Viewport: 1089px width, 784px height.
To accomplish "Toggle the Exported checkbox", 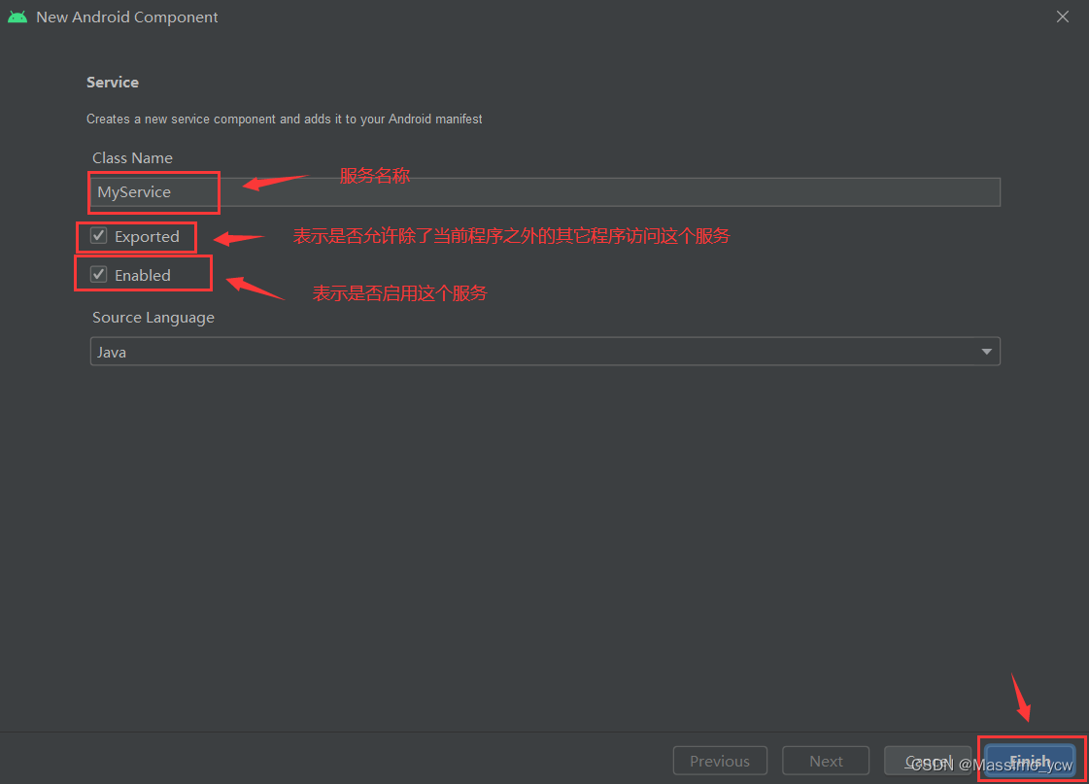I will [99, 236].
